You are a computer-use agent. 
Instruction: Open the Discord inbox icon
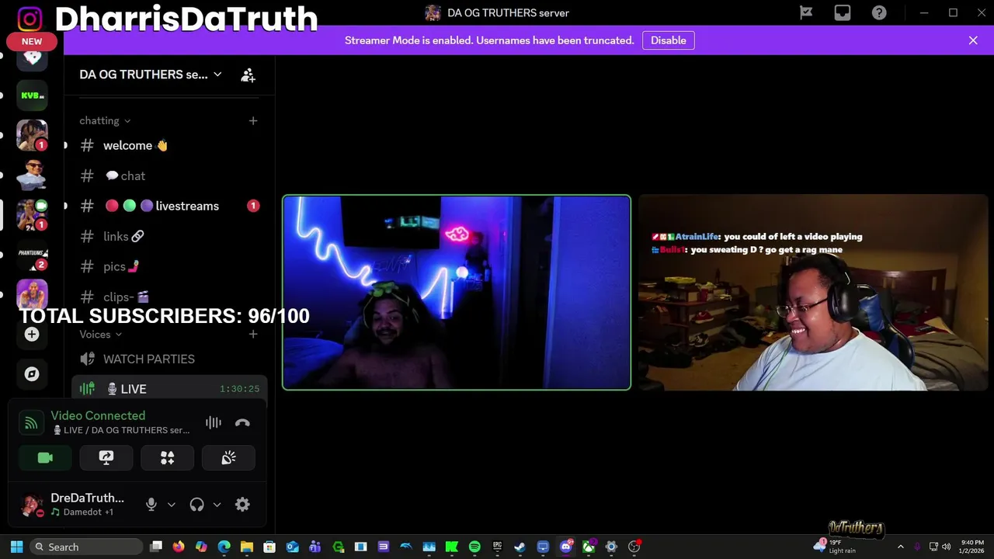(843, 12)
